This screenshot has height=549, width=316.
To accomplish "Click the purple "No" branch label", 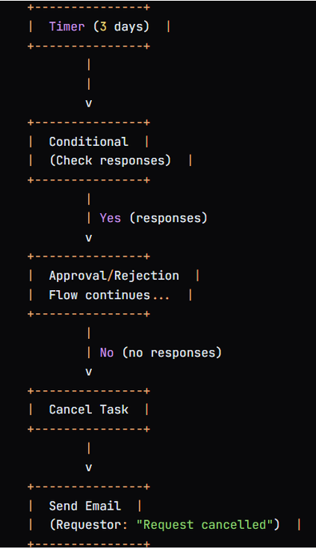I will coord(106,353).
